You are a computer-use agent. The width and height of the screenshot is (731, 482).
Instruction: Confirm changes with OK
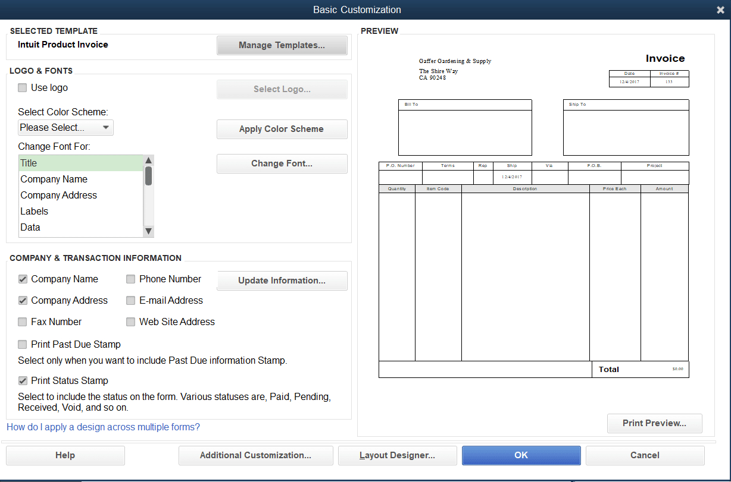pyautogui.click(x=520, y=455)
